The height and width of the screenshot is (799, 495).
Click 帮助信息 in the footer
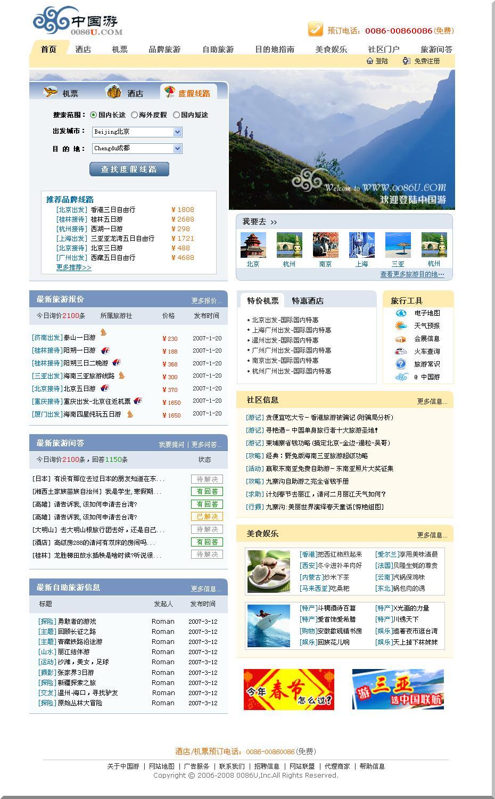pyautogui.click(x=372, y=767)
